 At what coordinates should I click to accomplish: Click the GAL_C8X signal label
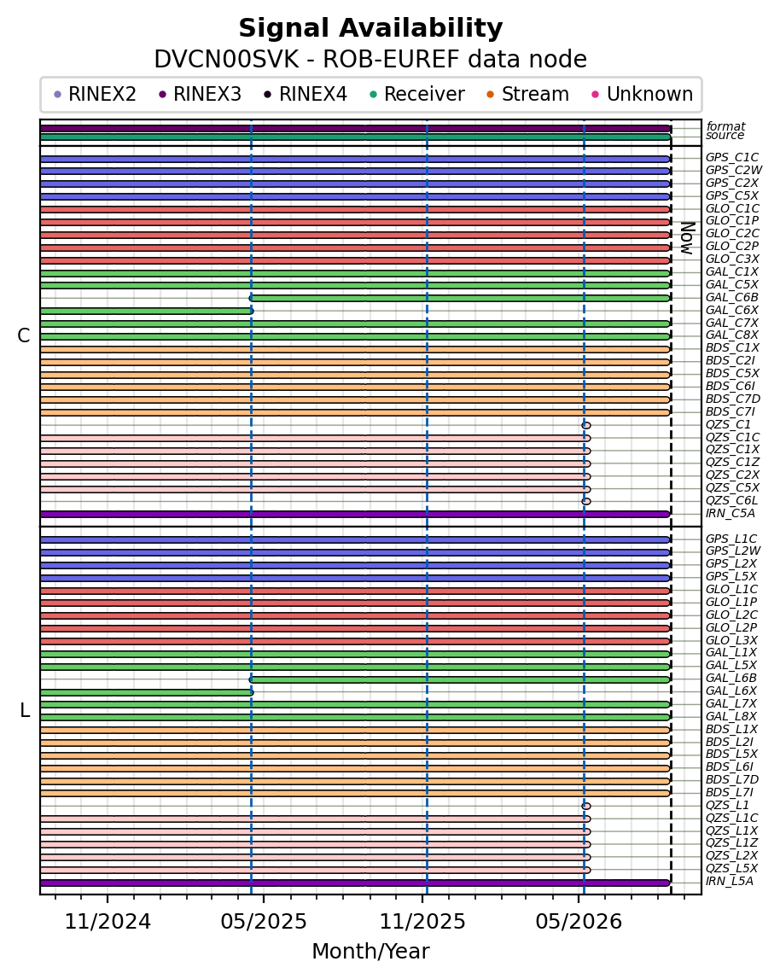pyautogui.click(x=732, y=335)
